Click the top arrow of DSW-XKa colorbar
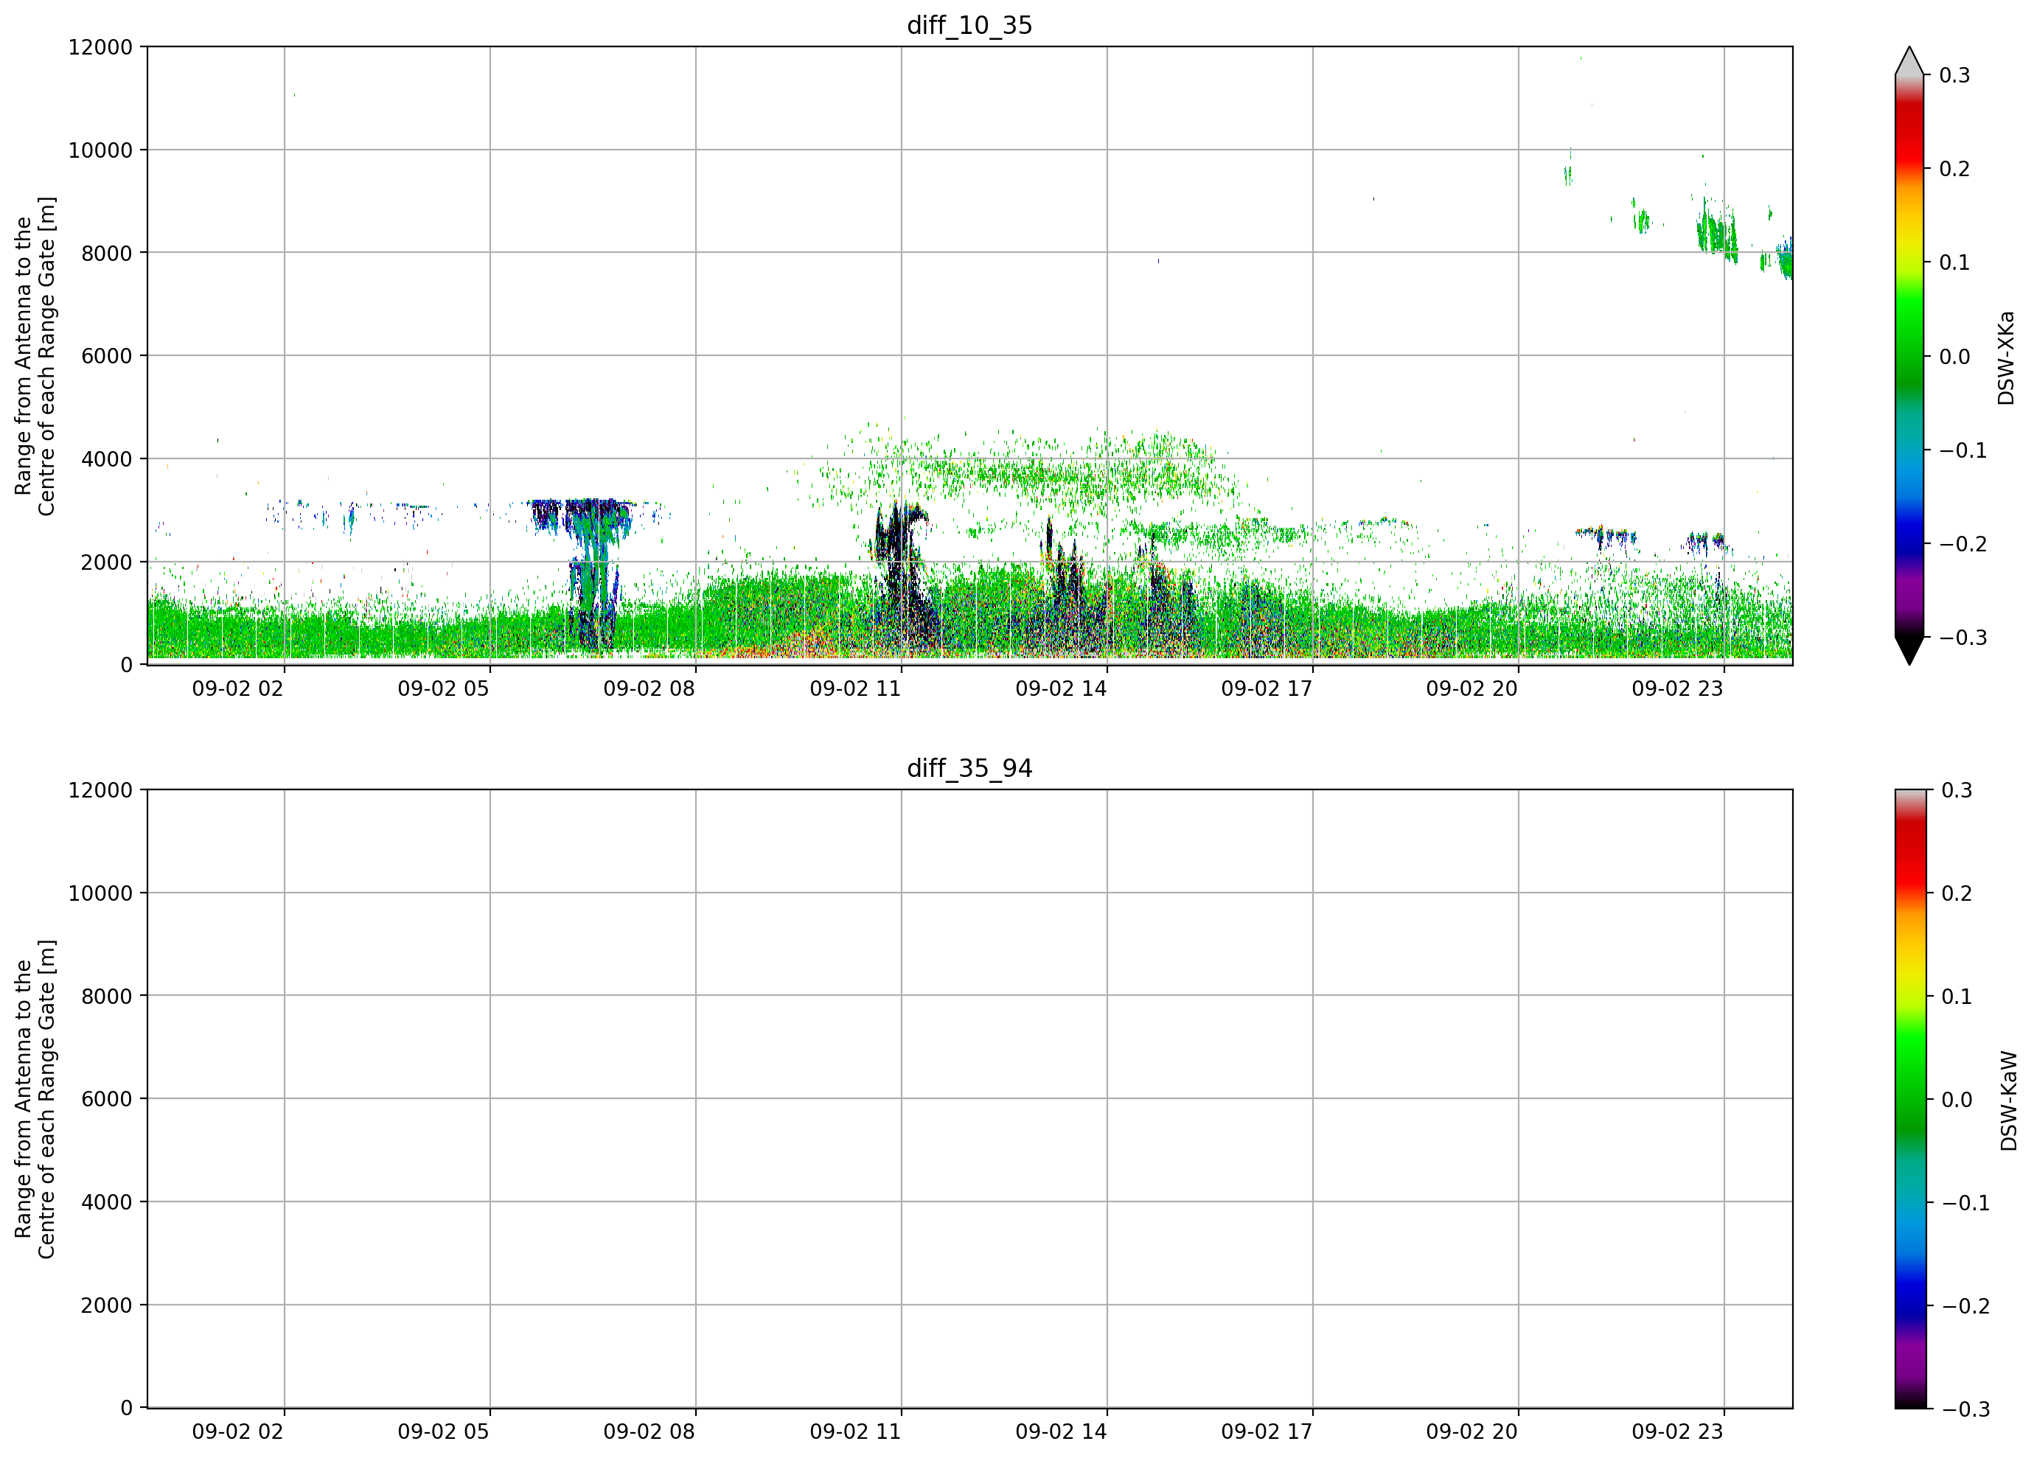Image resolution: width=2034 pixels, height=1458 pixels. [1909, 60]
